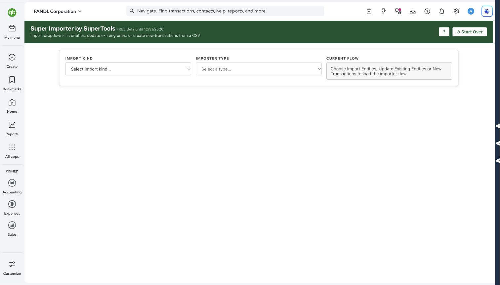The height and width of the screenshot is (285, 500).
Task: Open pinned Accounting section
Action: pos(12,186)
